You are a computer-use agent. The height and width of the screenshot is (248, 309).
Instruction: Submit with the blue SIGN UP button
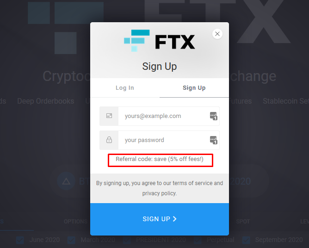tap(160, 219)
